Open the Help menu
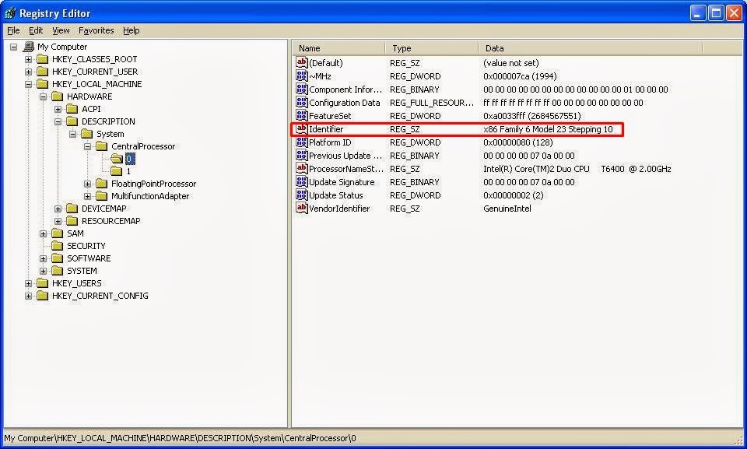The width and height of the screenshot is (747, 449). 132,30
